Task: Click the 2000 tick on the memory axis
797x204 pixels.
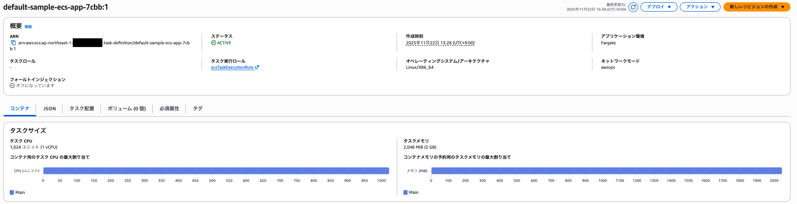Action: click(774, 181)
